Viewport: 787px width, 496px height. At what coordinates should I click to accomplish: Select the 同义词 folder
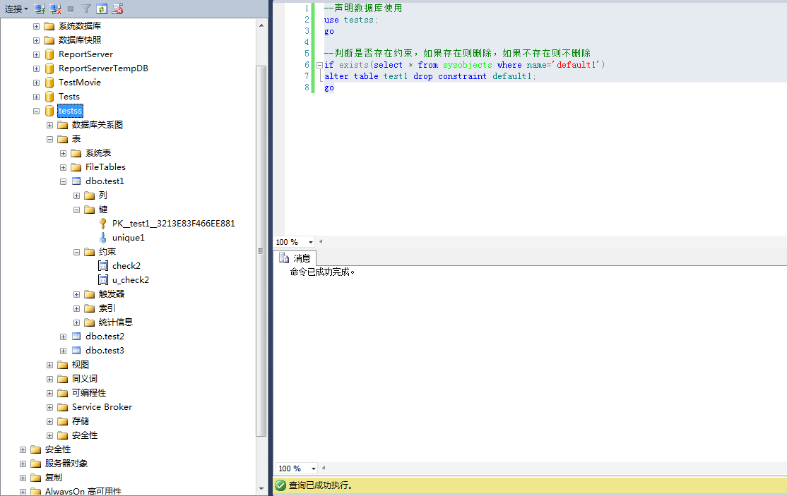pos(84,379)
